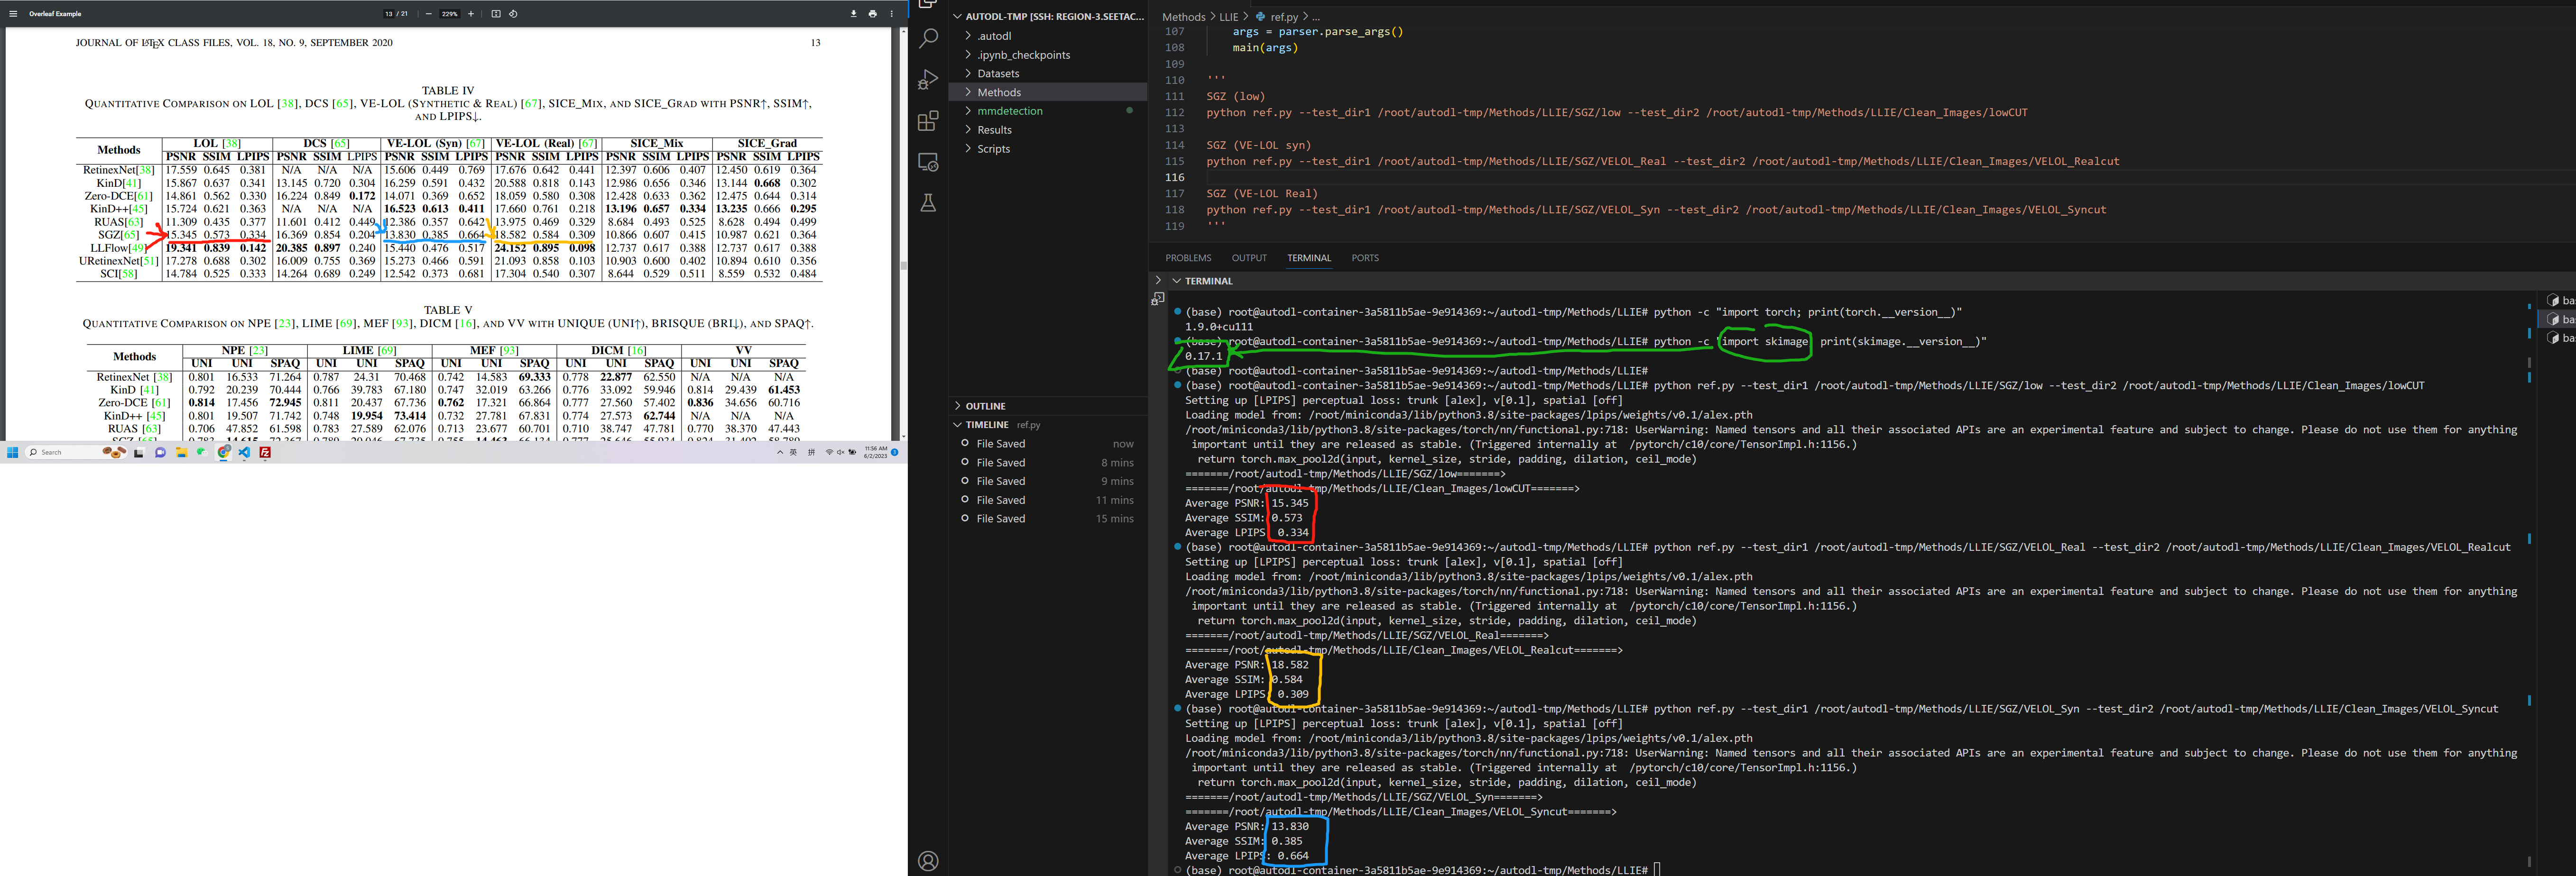Switch to the PROBLEMS panel tab
Viewport: 2576px width, 876px height.
(x=1188, y=258)
